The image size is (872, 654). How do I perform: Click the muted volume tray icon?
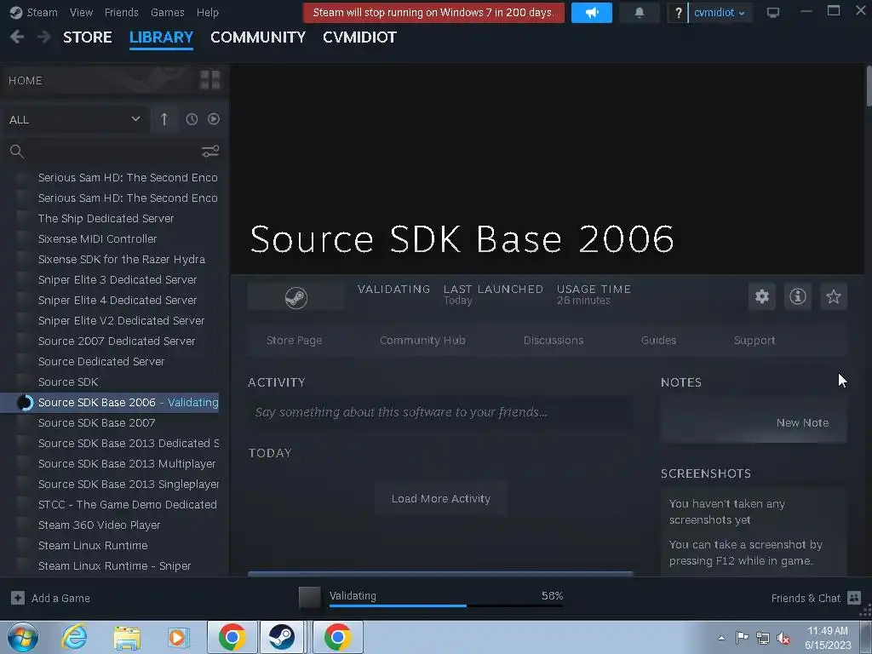[x=783, y=639]
